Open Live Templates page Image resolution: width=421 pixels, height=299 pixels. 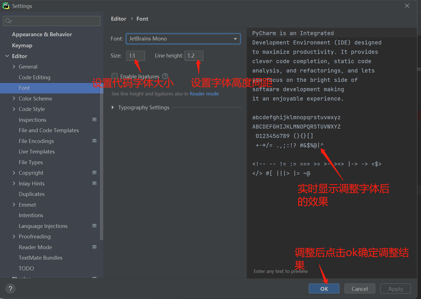(37, 151)
